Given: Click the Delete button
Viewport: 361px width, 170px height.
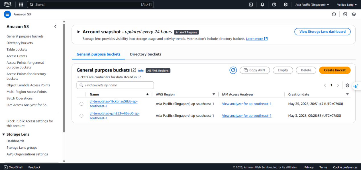Looking at the screenshot, I should [x=306, y=70].
